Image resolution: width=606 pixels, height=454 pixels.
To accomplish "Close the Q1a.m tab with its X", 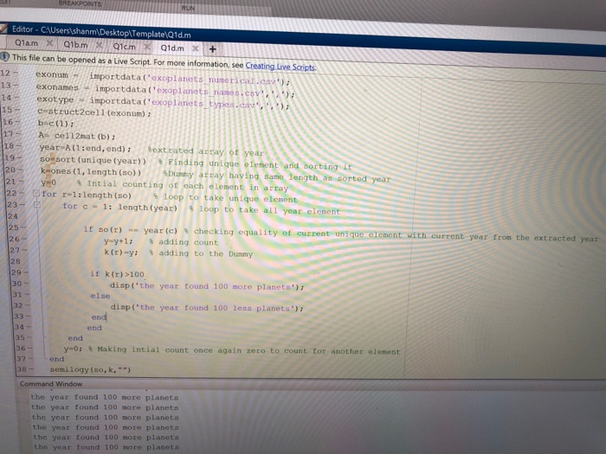I will [x=49, y=43].
